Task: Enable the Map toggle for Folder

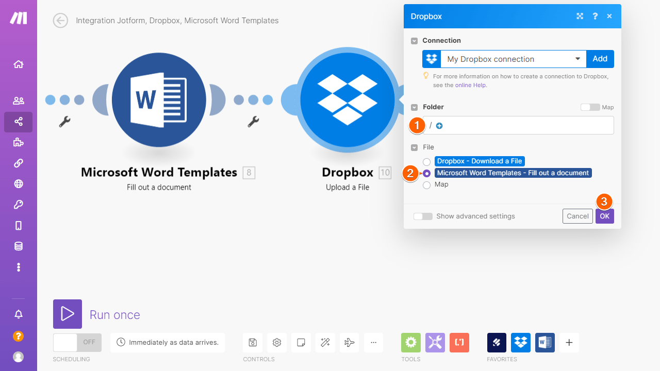Action: click(x=590, y=107)
